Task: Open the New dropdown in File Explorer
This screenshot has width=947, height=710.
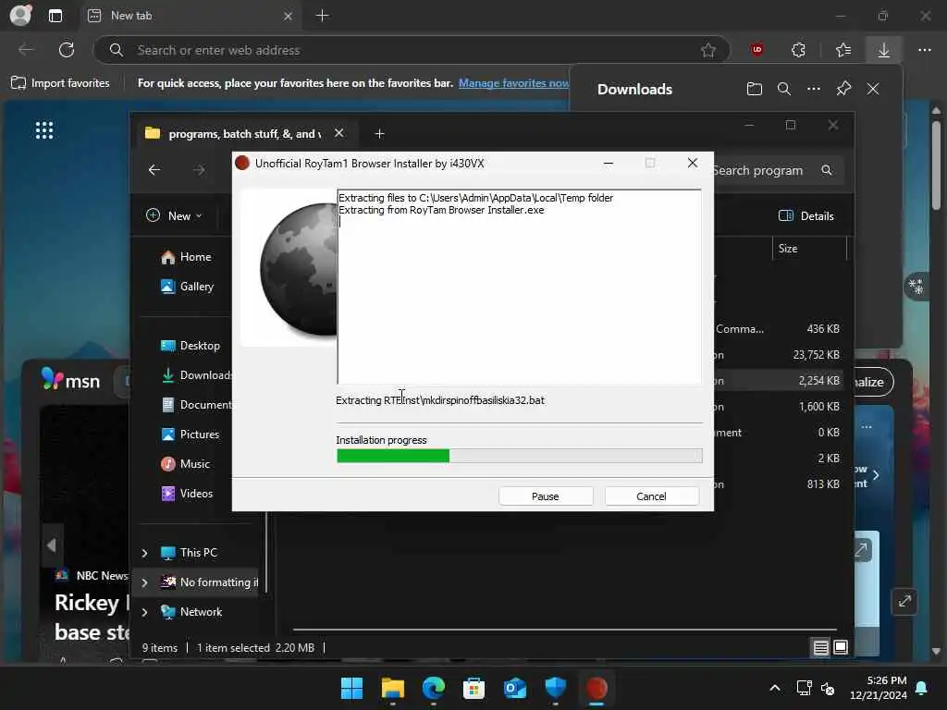Action: tap(174, 215)
